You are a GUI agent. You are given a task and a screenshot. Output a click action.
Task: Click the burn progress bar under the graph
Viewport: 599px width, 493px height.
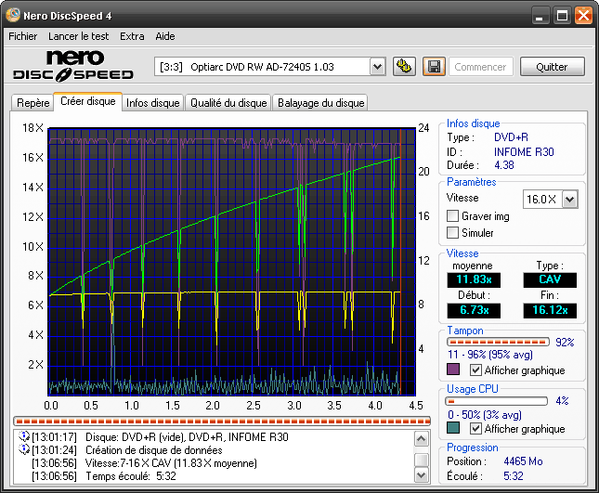pyautogui.click(x=222, y=422)
